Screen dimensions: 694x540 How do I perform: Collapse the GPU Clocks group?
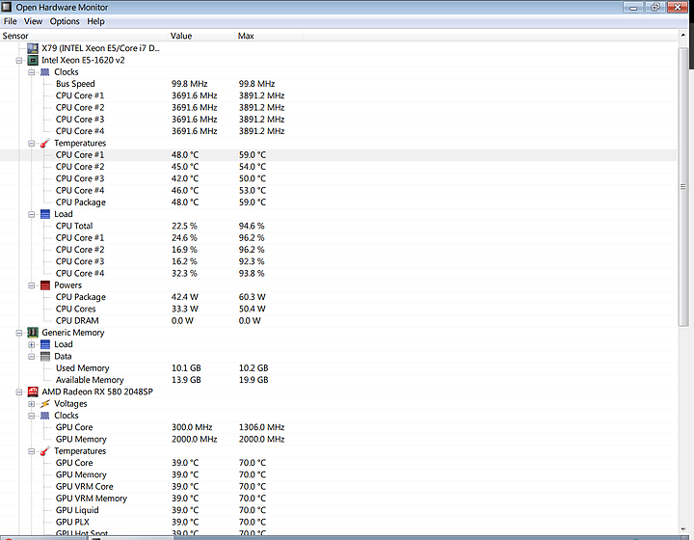pyautogui.click(x=32, y=416)
